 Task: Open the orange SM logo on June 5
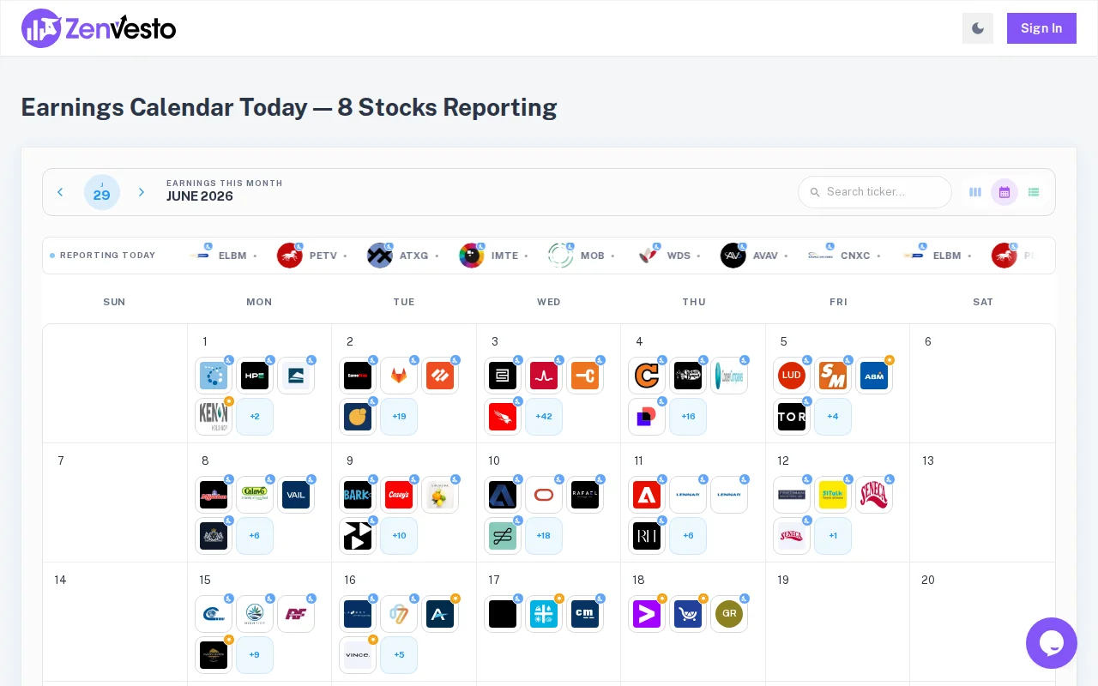pyautogui.click(x=833, y=376)
